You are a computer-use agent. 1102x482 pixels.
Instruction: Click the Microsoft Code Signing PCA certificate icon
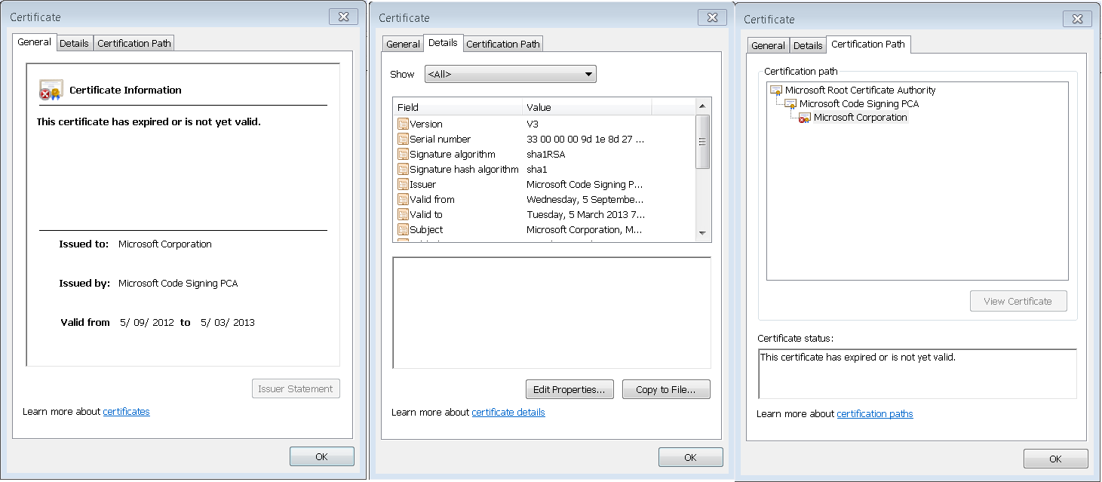[790, 103]
